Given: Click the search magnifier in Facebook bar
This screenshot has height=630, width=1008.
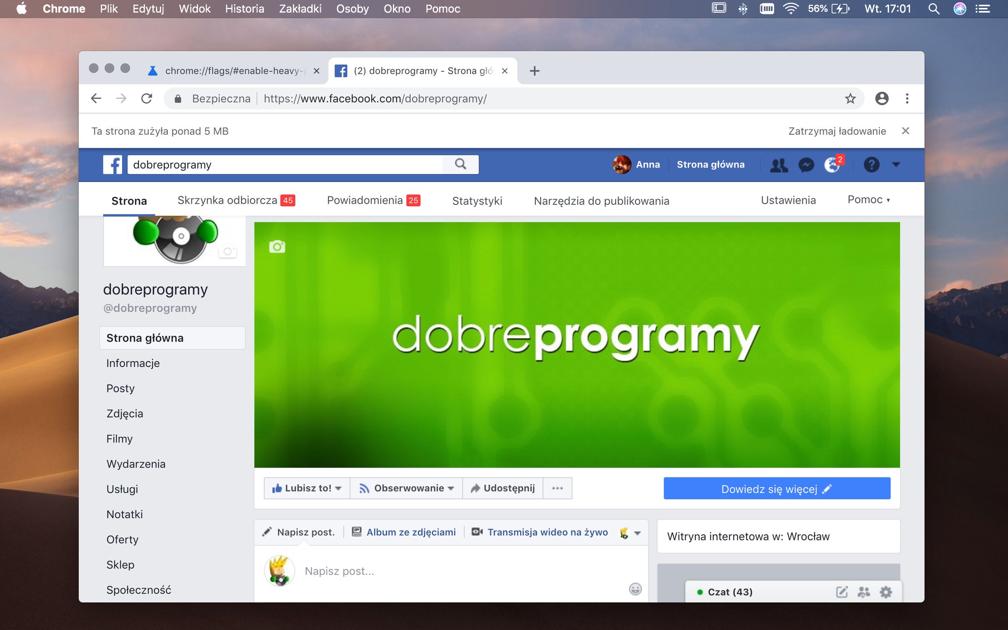Looking at the screenshot, I should pos(460,164).
